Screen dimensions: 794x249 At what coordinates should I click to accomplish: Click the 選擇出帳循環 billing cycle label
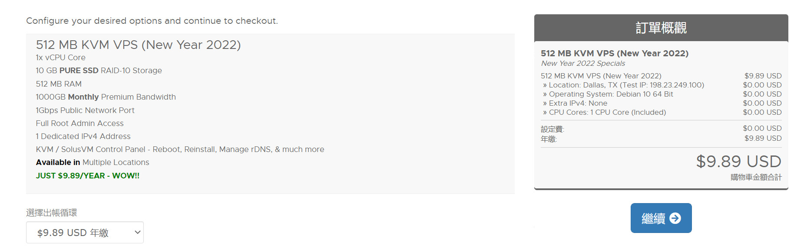click(x=52, y=213)
